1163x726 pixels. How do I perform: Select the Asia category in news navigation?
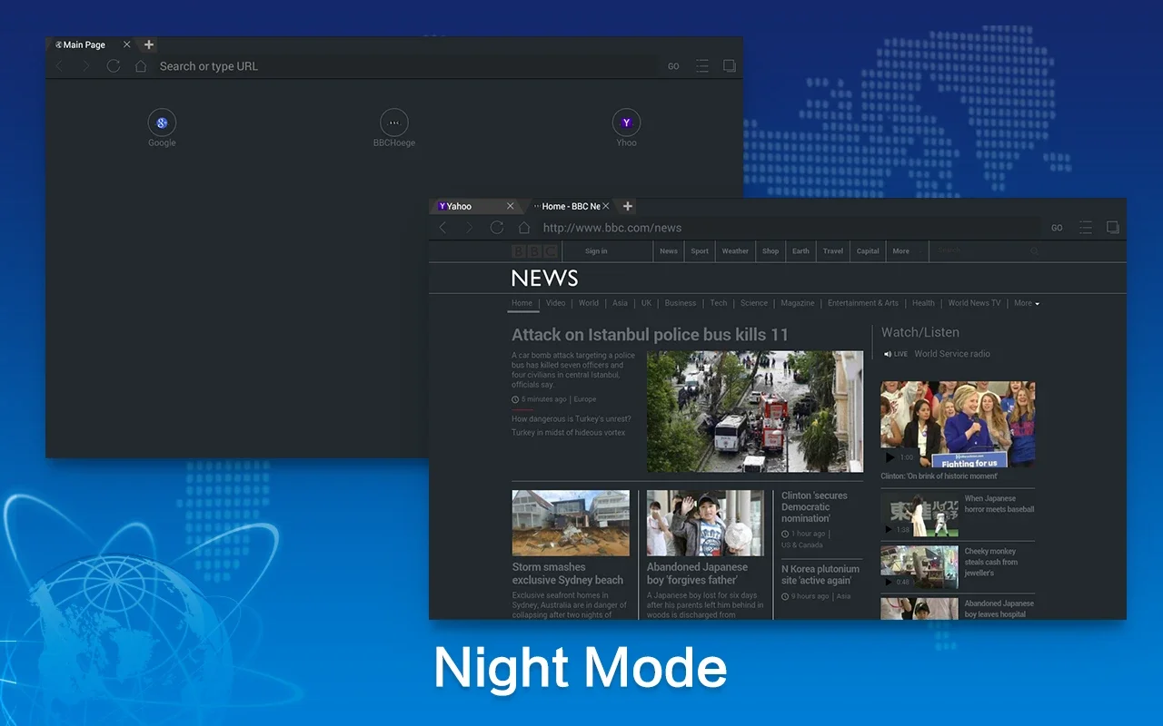point(620,303)
